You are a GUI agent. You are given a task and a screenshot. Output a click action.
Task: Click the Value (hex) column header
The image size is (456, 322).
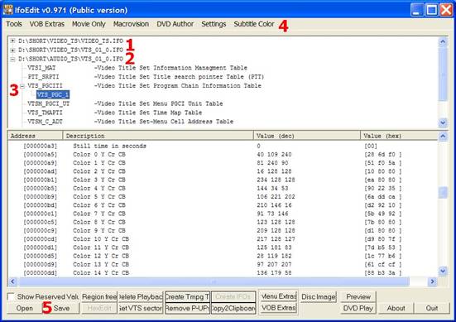399,136
